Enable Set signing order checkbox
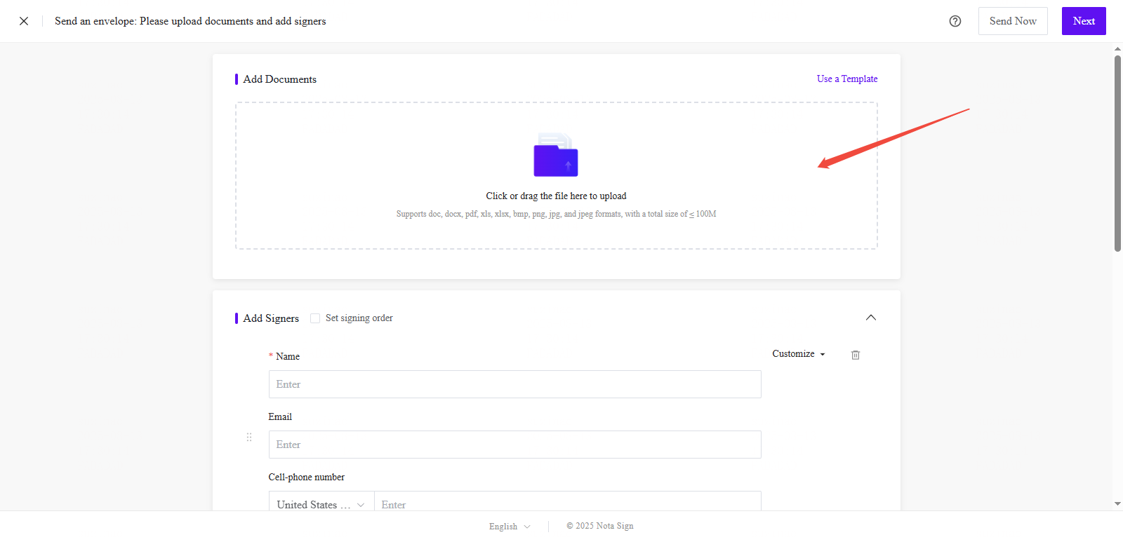The width and height of the screenshot is (1123, 542). click(x=315, y=318)
